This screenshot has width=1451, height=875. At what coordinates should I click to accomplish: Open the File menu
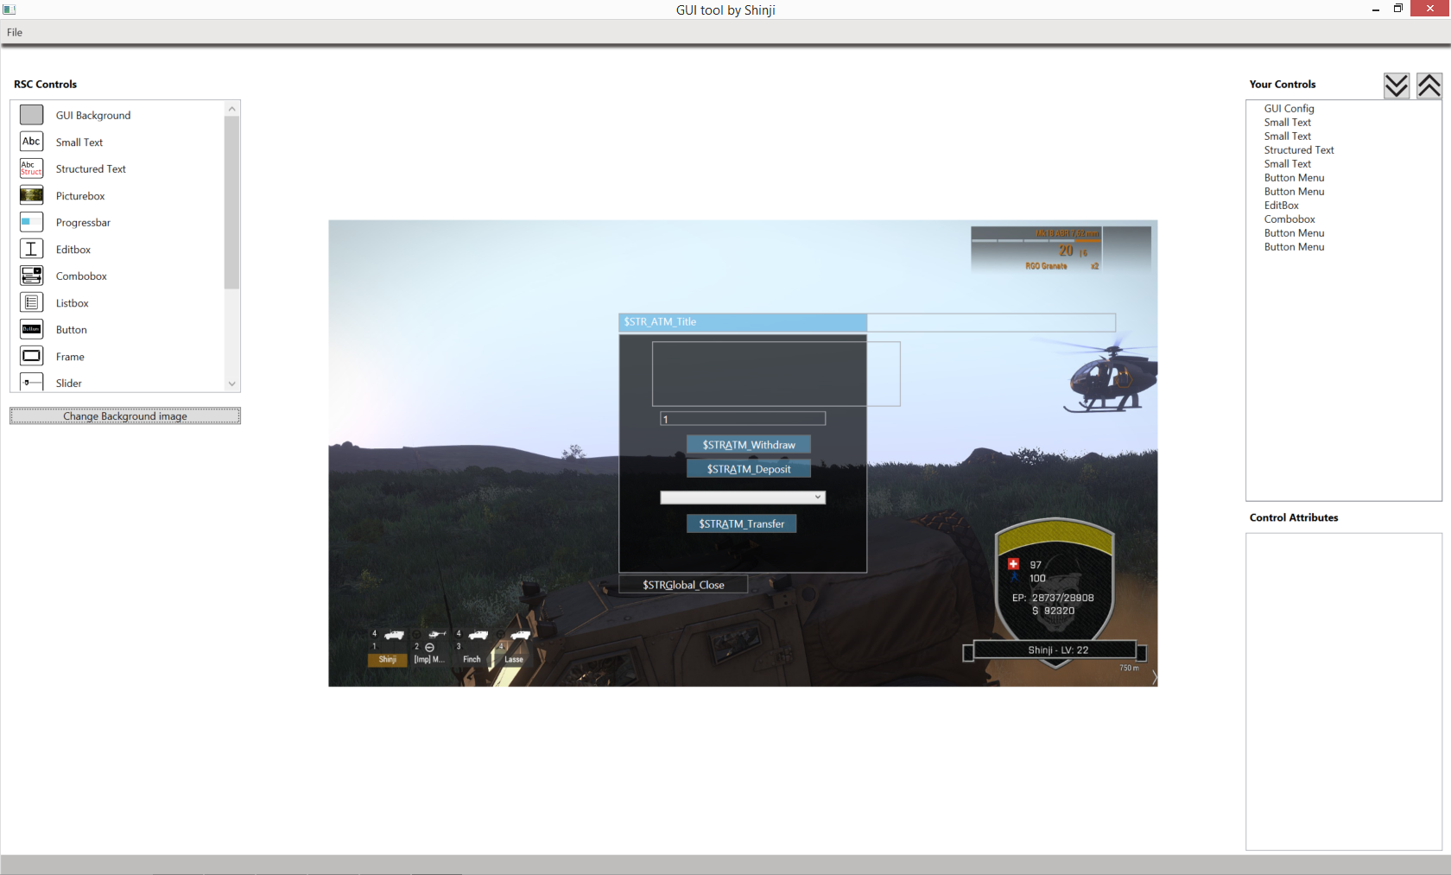click(15, 32)
